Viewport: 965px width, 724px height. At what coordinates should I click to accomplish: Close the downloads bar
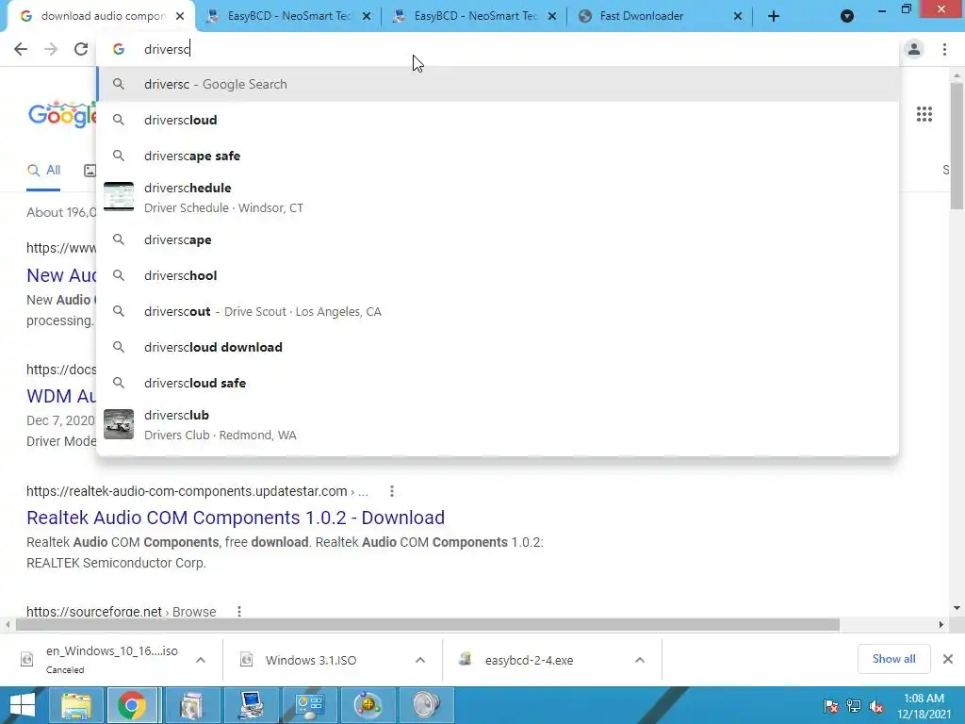click(x=948, y=659)
